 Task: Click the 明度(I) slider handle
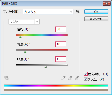click(46, 67)
